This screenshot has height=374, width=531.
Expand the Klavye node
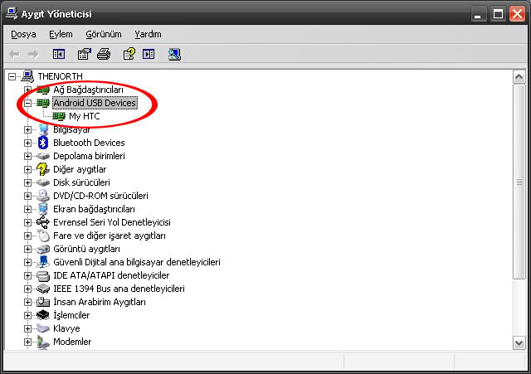(27, 328)
